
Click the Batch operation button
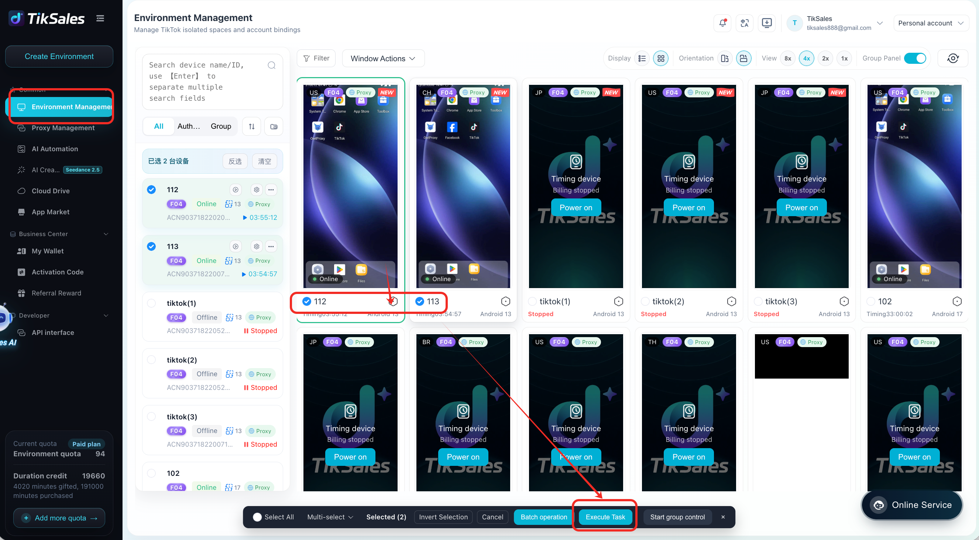(x=543, y=517)
